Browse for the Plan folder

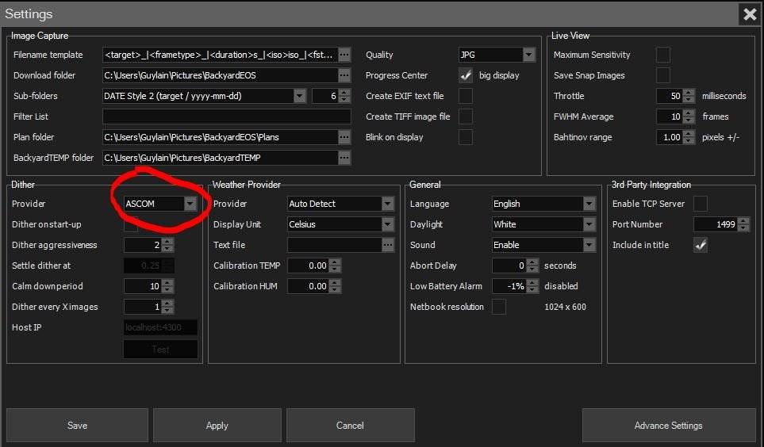pyautogui.click(x=344, y=137)
